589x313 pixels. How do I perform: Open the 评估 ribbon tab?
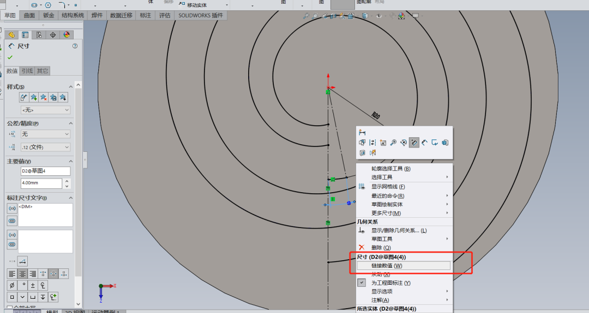coord(165,15)
